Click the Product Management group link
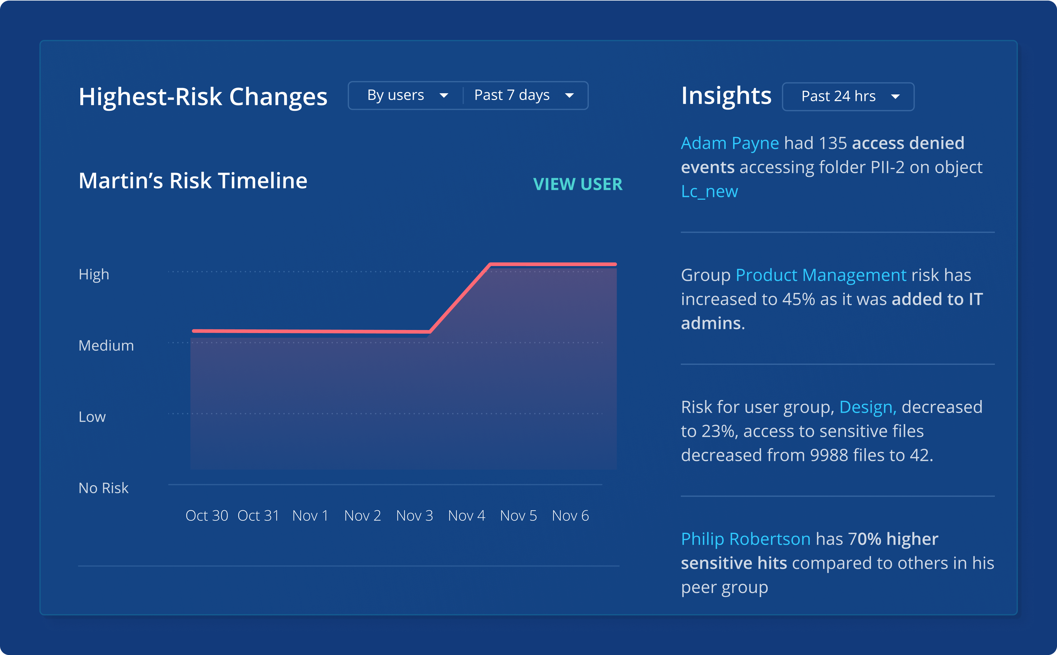This screenshot has width=1057, height=655. click(x=821, y=275)
